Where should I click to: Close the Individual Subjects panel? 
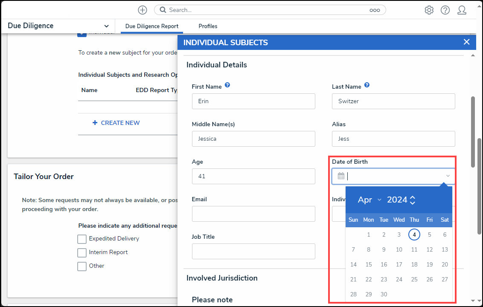(x=467, y=42)
